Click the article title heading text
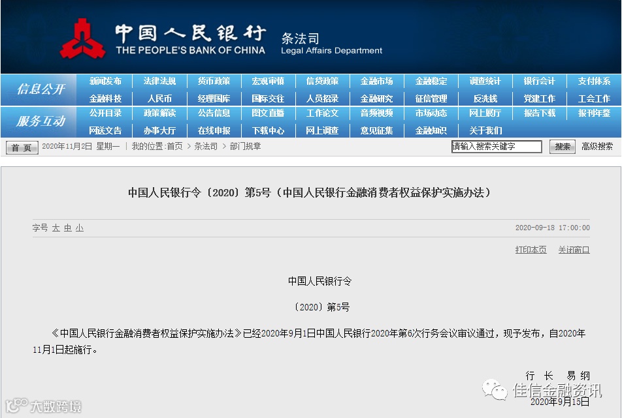This screenshot has height=418, width=622. (x=310, y=193)
